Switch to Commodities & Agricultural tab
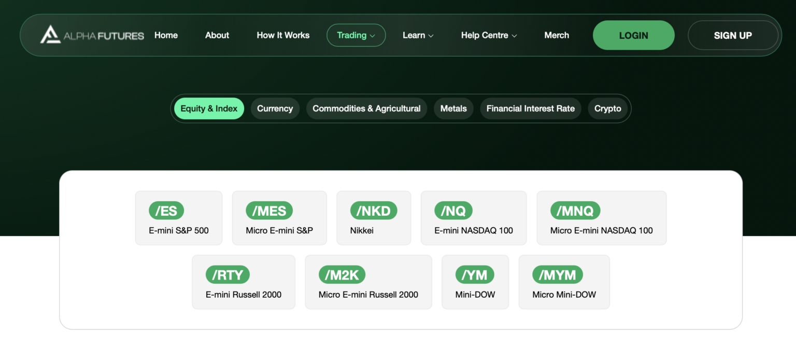796x361 pixels. (366, 108)
